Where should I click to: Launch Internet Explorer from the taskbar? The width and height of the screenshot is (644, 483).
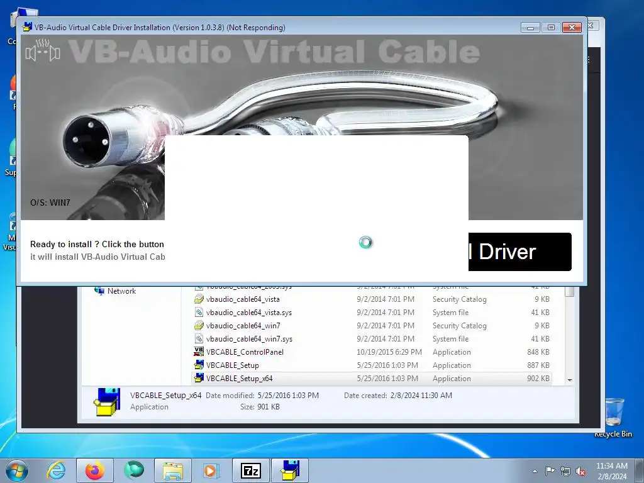tap(56, 470)
